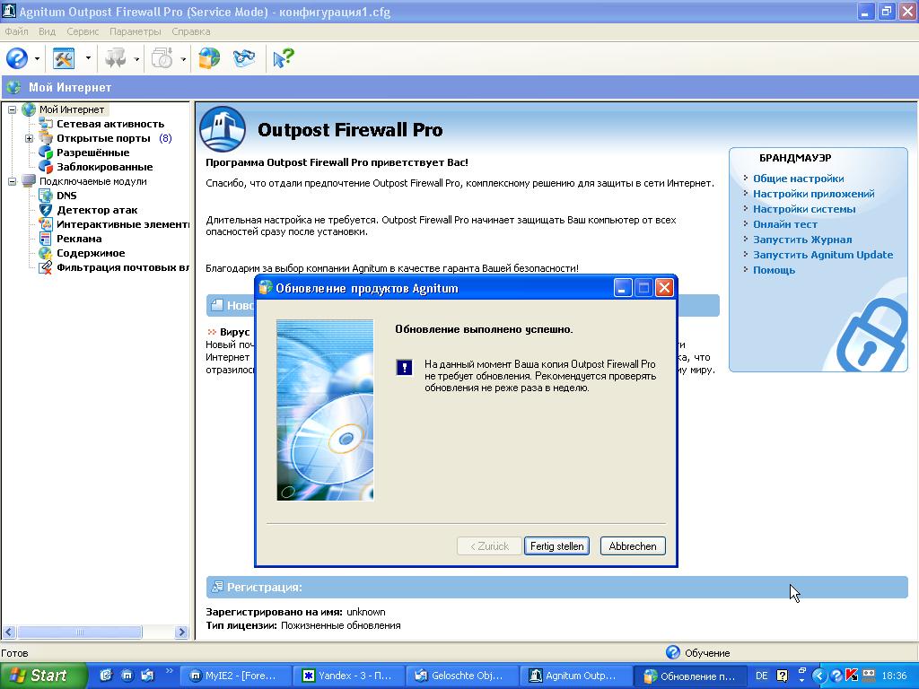Click the Заблокированные red-blue icon
Viewport: 919px width, 689px height.
(x=46, y=167)
